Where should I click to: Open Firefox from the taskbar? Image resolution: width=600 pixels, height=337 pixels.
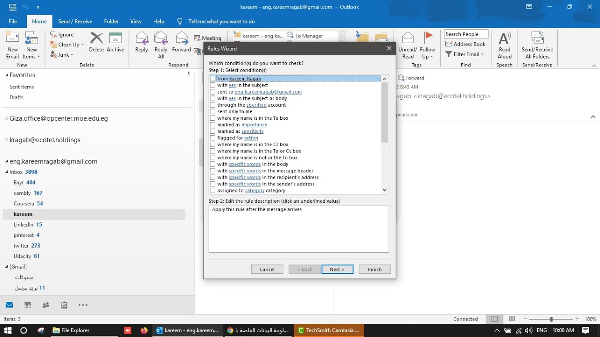coord(144,330)
